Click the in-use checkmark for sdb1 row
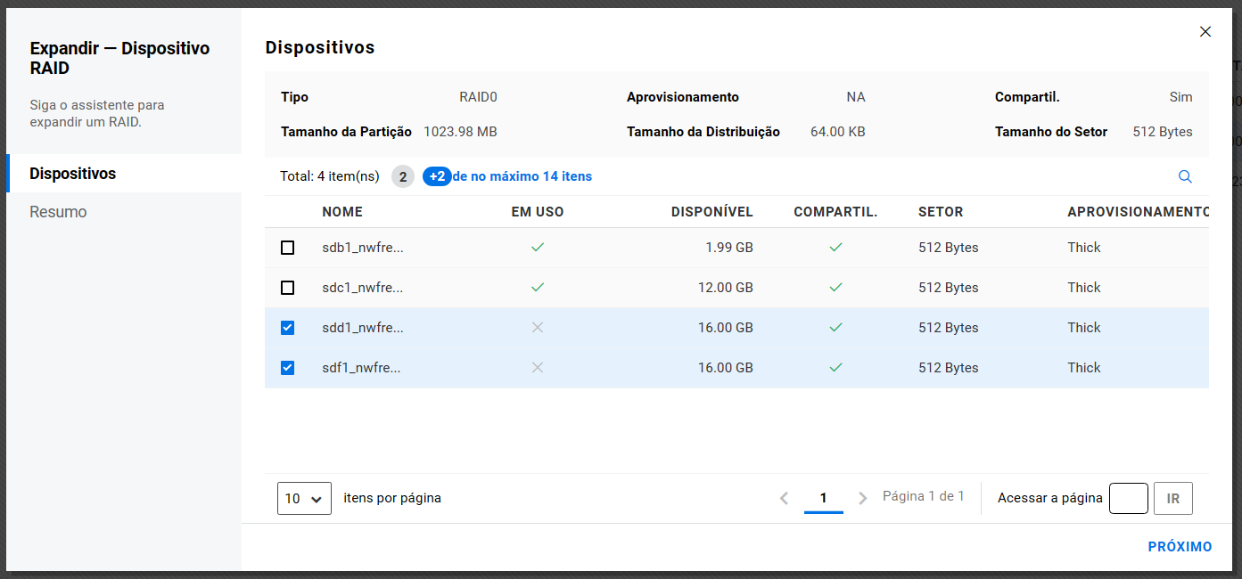The image size is (1242, 579). pyautogui.click(x=537, y=248)
